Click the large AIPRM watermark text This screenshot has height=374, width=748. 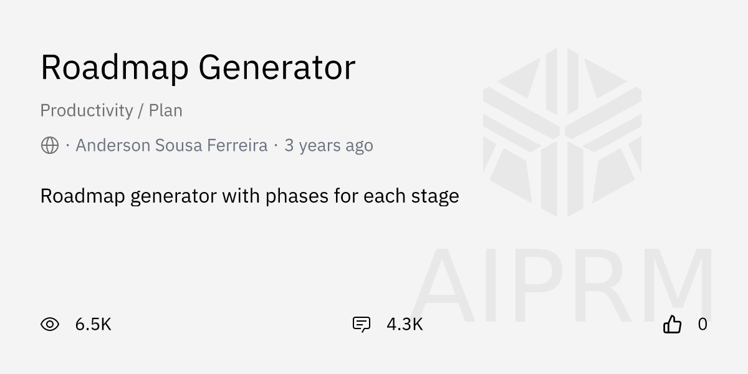point(562,285)
